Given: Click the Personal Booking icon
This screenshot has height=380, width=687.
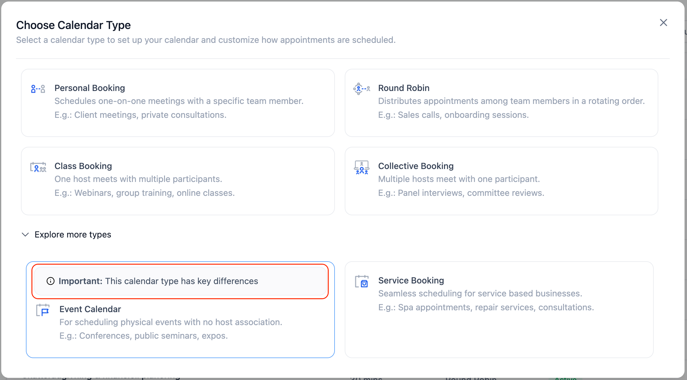Looking at the screenshot, I should point(38,89).
